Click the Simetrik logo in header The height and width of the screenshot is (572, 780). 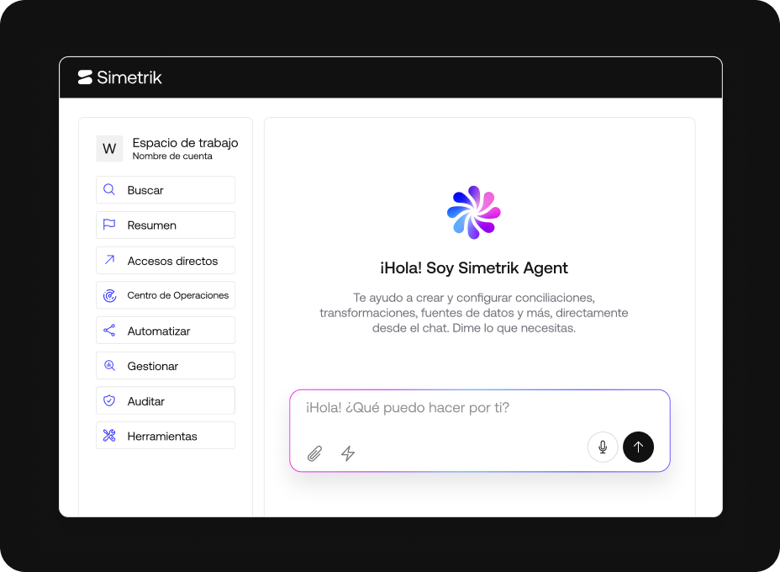(120, 77)
